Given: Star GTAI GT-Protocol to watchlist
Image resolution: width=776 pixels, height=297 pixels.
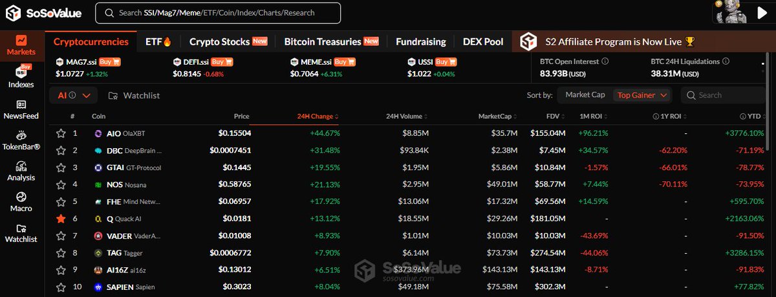Looking at the screenshot, I should pyautogui.click(x=61, y=167).
